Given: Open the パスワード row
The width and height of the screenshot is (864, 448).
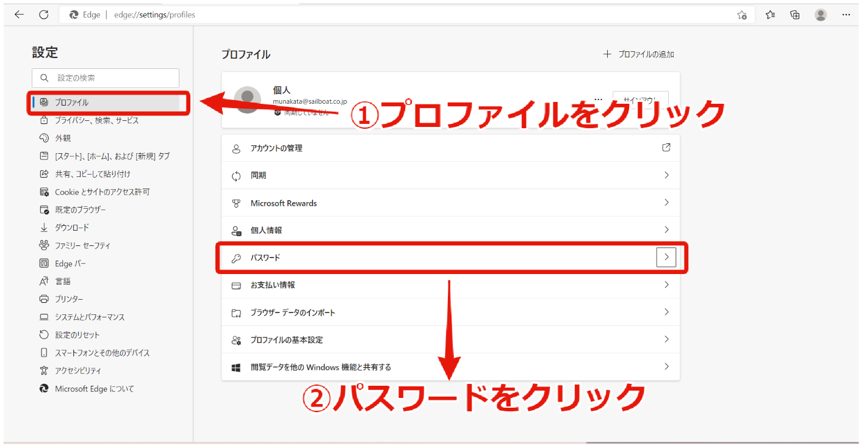Looking at the screenshot, I should click(x=450, y=258).
